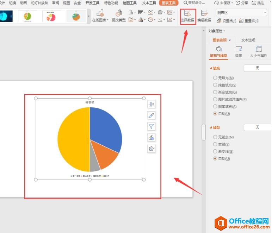Open the 绘图工具 (Drawing Tools) ribbon tab
272x233 pixels.
pos(130,3)
